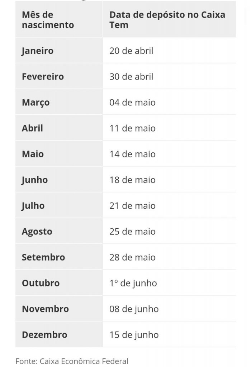Select the Julho row label
Screen dimensions: 251x367
click(x=33, y=206)
